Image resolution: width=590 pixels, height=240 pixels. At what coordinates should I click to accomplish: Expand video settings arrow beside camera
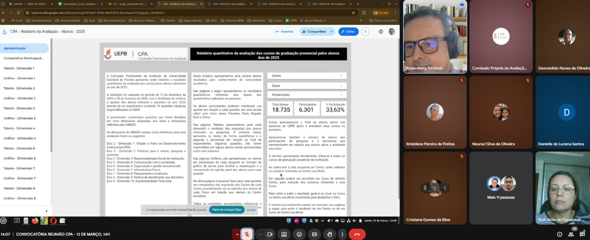click(x=260, y=234)
